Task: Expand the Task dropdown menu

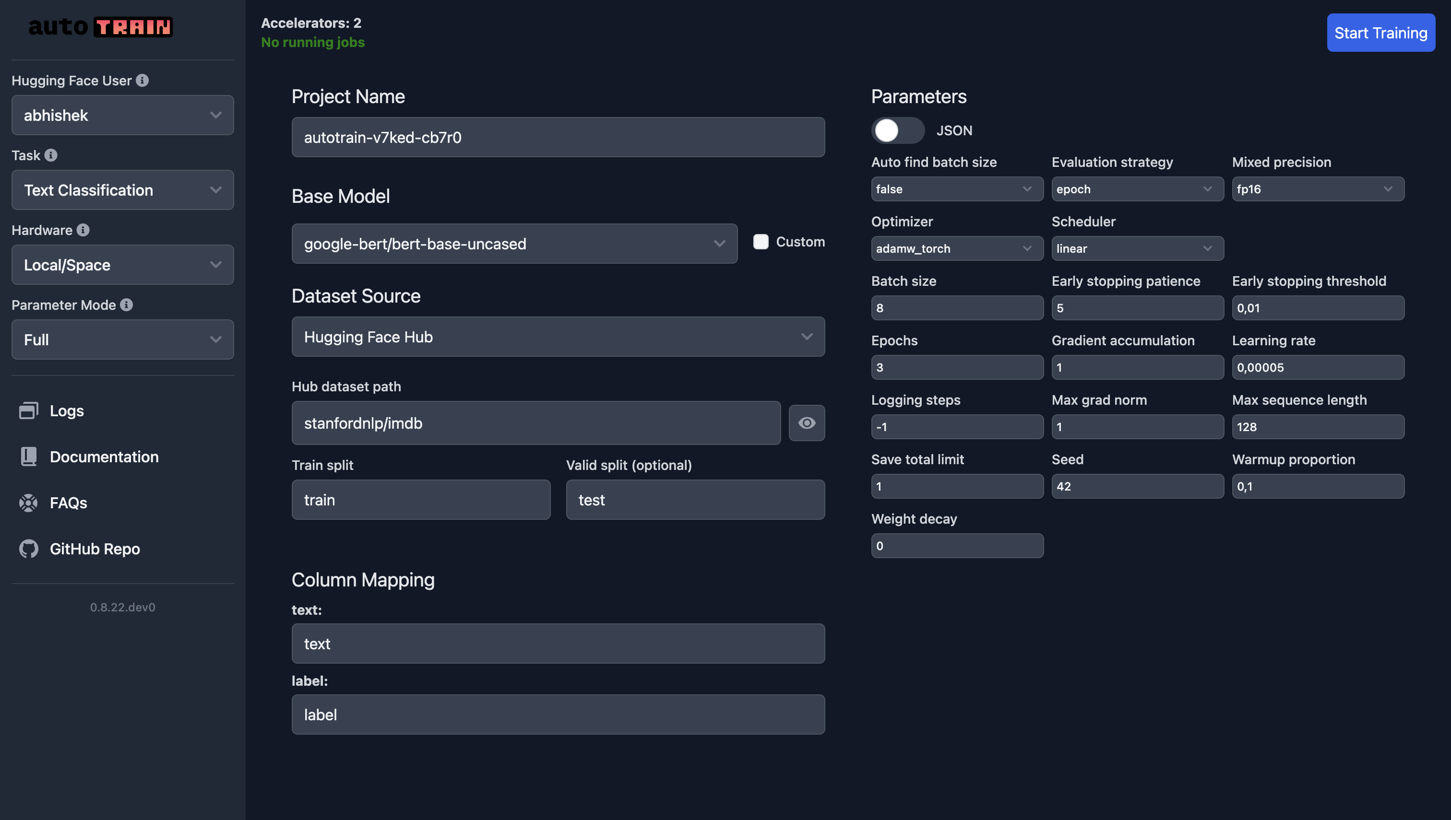Action: coord(122,189)
